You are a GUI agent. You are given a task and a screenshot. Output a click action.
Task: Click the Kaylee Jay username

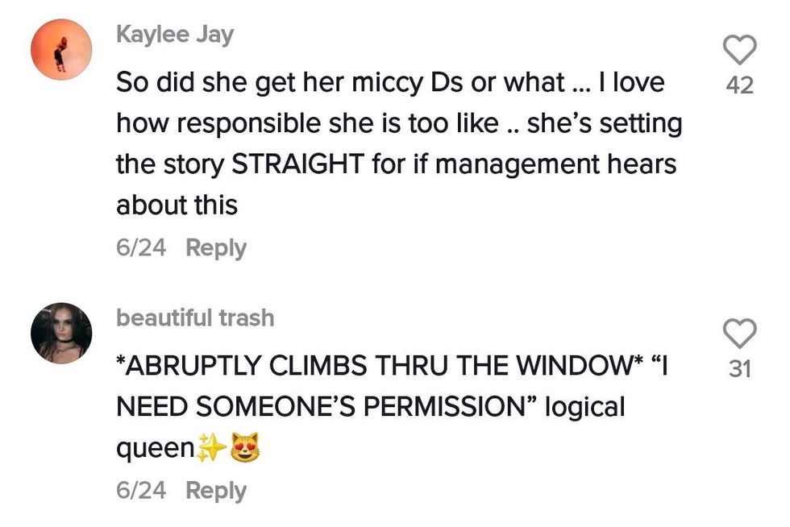(x=175, y=34)
